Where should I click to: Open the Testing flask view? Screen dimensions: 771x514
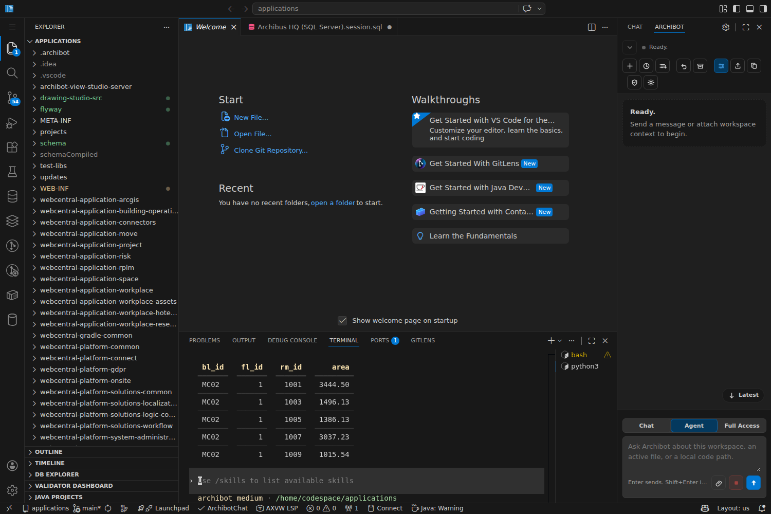point(12,172)
